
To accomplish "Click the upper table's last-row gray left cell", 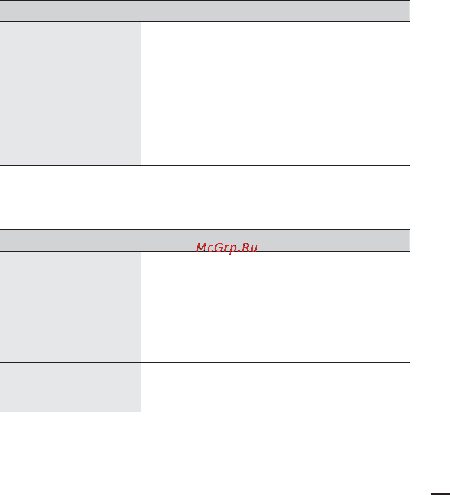I will pos(70,140).
